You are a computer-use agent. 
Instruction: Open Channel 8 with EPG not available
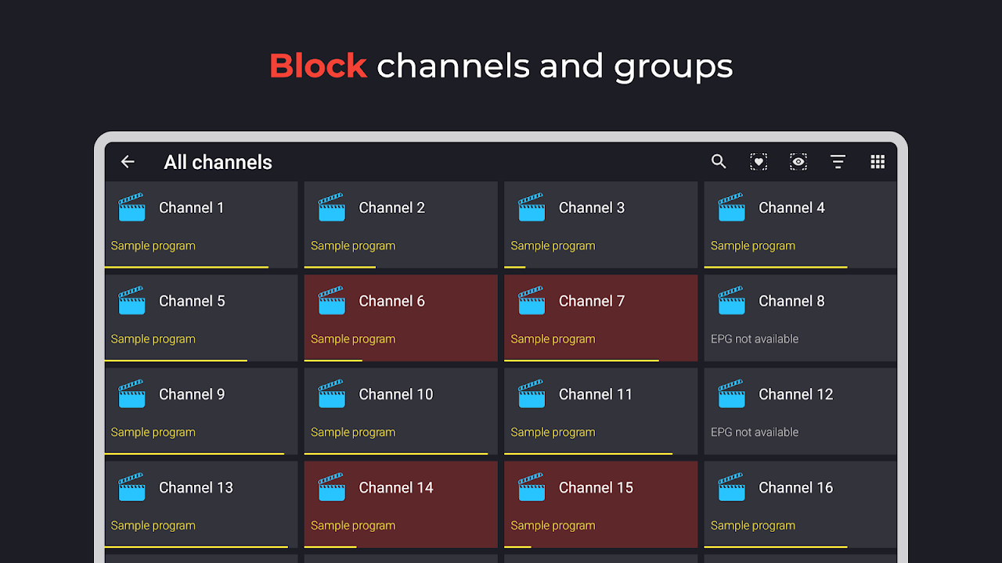pos(800,317)
